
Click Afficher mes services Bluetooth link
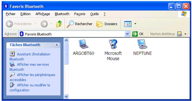pos(29,67)
